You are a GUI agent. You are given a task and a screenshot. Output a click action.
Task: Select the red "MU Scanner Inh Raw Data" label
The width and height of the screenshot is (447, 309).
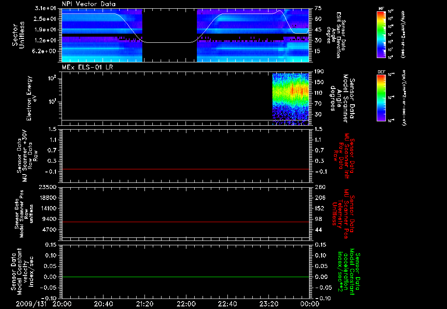click(344, 156)
